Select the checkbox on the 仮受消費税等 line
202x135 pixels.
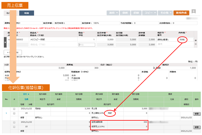click(x=14, y=123)
